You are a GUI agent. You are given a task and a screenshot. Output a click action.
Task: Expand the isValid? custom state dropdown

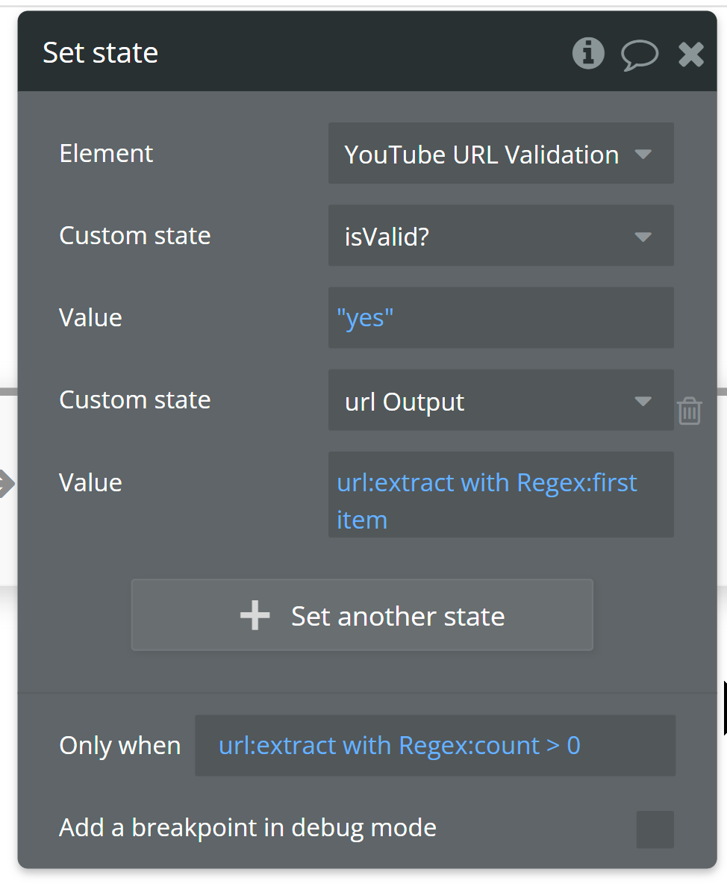click(500, 236)
